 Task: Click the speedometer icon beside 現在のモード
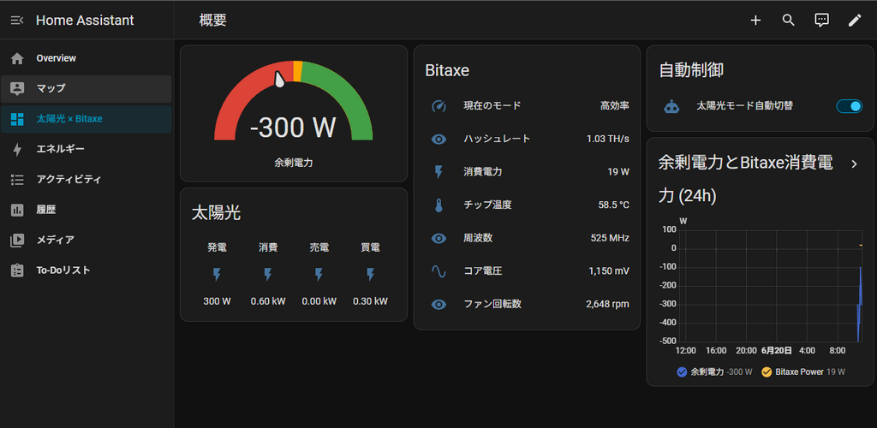(x=439, y=105)
